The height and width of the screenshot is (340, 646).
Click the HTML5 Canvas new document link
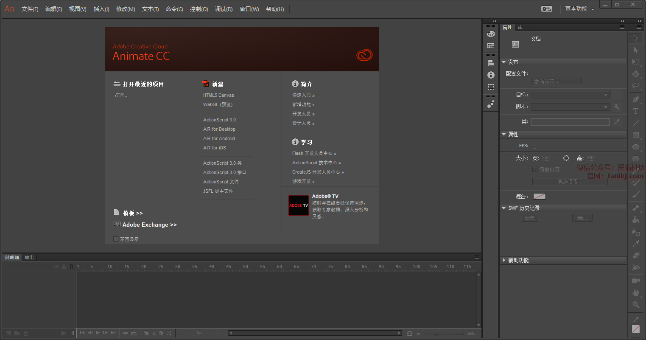[x=218, y=95]
